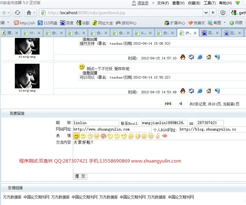The height and width of the screenshot is (205, 246).
Task: Click the forward navigation arrow
Action: 4,13
